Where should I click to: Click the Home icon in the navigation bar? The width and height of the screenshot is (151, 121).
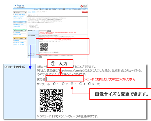(34, 9)
